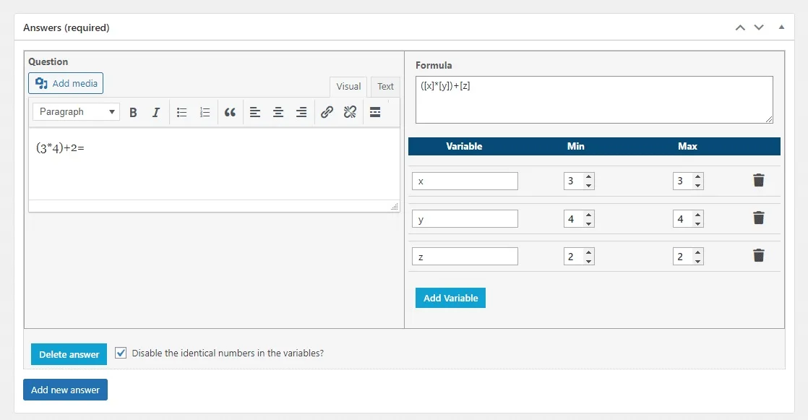808x420 pixels.
Task: Click the Add Variable button
Action: pyautogui.click(x=450, y=297)
